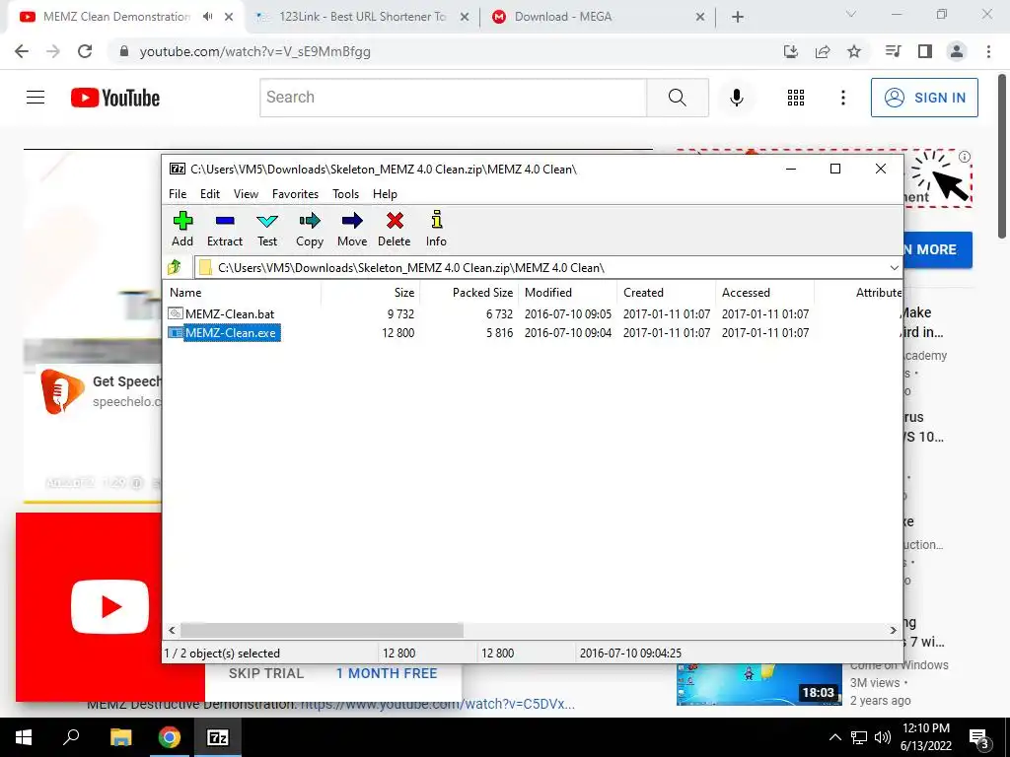1010x757 pixels.
Task: Switch to the MEMZ Clean Demonstration tab
Action: (x=116, y=17)
